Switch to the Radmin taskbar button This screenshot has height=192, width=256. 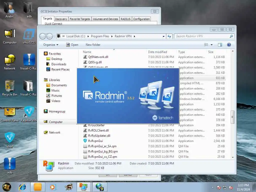83,187
